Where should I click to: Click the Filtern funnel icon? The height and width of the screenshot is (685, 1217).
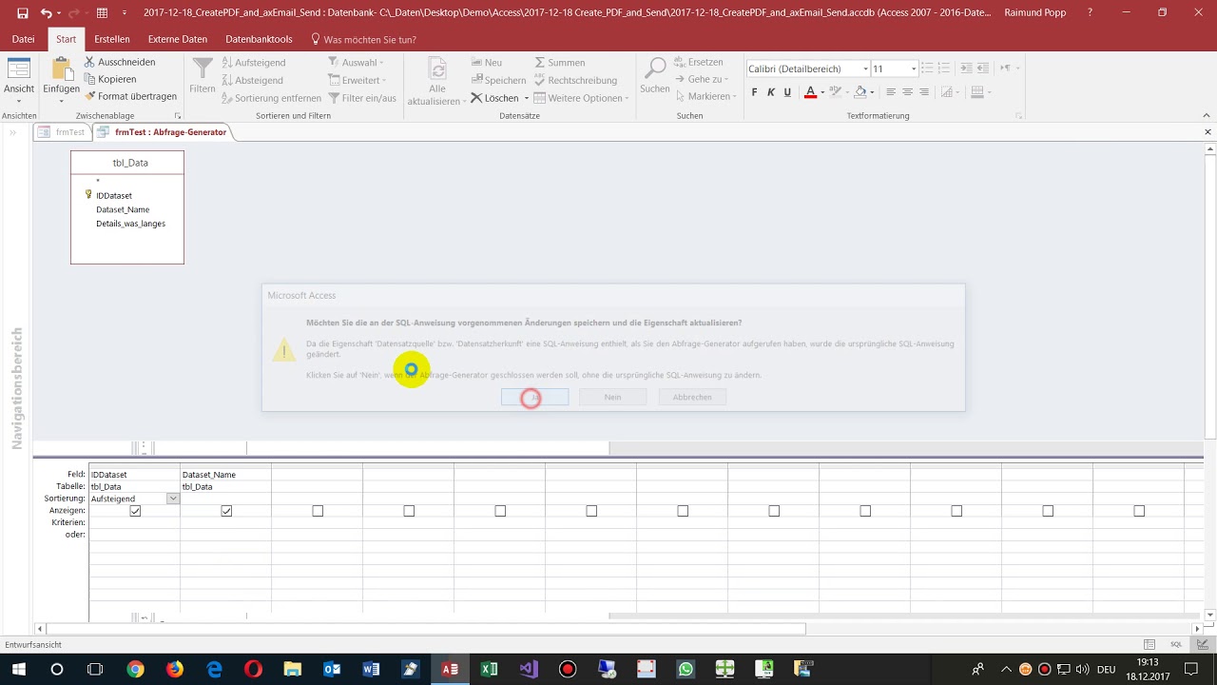(x=203, y=68)
